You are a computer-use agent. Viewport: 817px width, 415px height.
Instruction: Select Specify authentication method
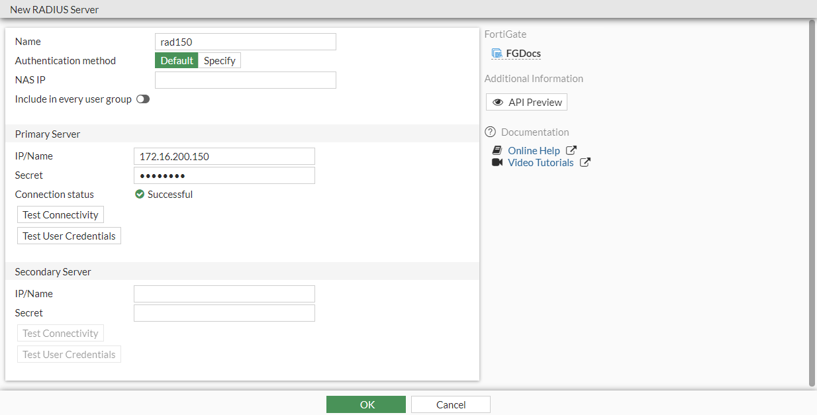[x=219, y=61]
